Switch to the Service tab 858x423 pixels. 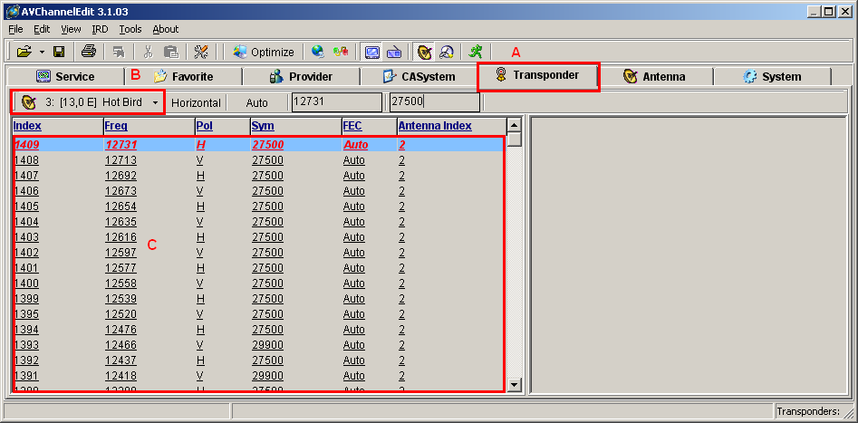tap(64, 77)
